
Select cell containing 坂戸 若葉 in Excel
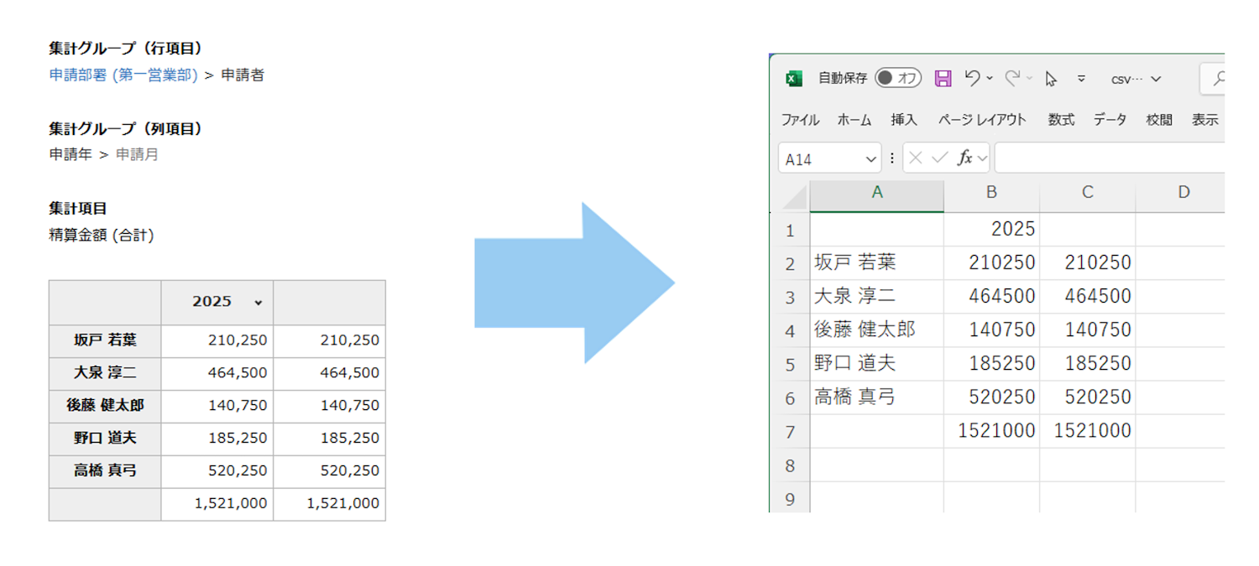(x=876, y=262)
